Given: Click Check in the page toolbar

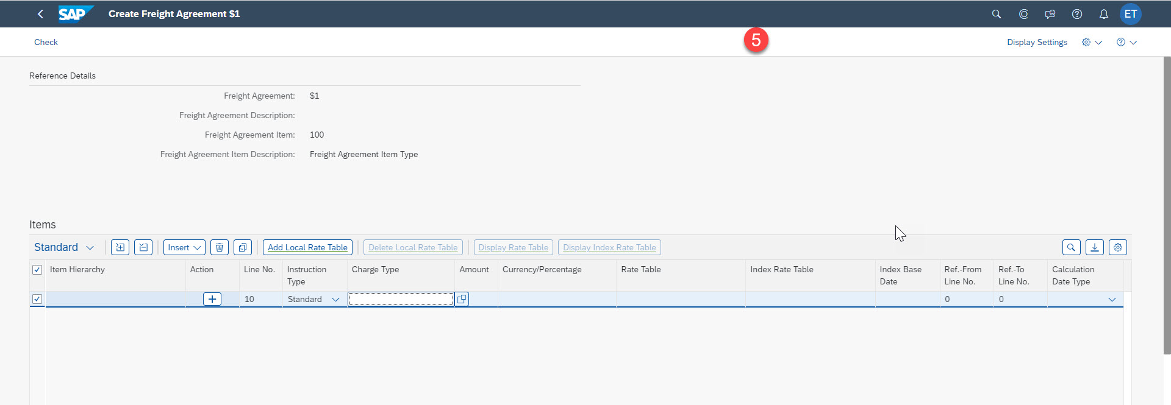Looking at the screenshot, I should 46,42.
